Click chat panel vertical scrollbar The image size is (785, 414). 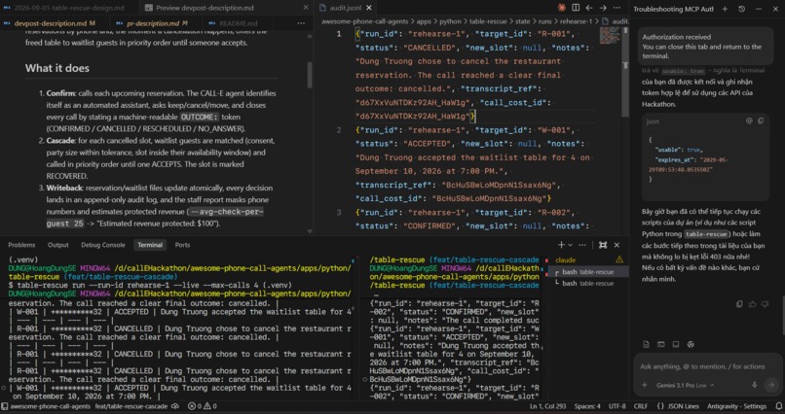point(781,316)
